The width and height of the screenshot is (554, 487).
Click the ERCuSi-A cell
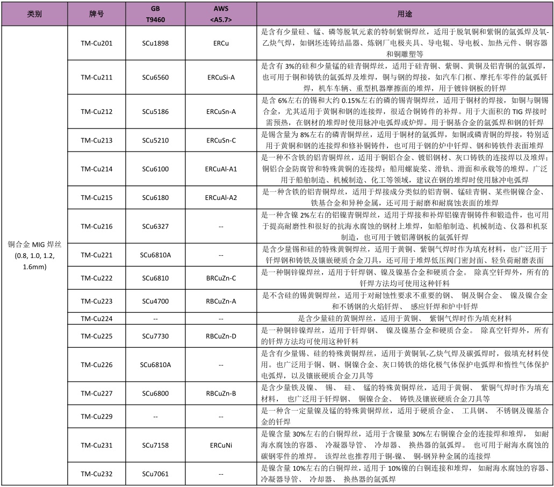pyautogui.click(x=221, y=77)
